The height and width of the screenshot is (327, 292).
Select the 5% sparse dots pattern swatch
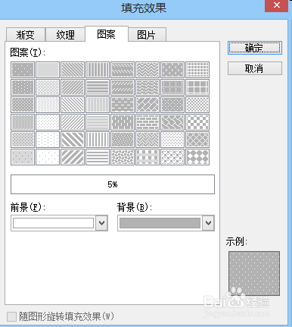(23, 70)
